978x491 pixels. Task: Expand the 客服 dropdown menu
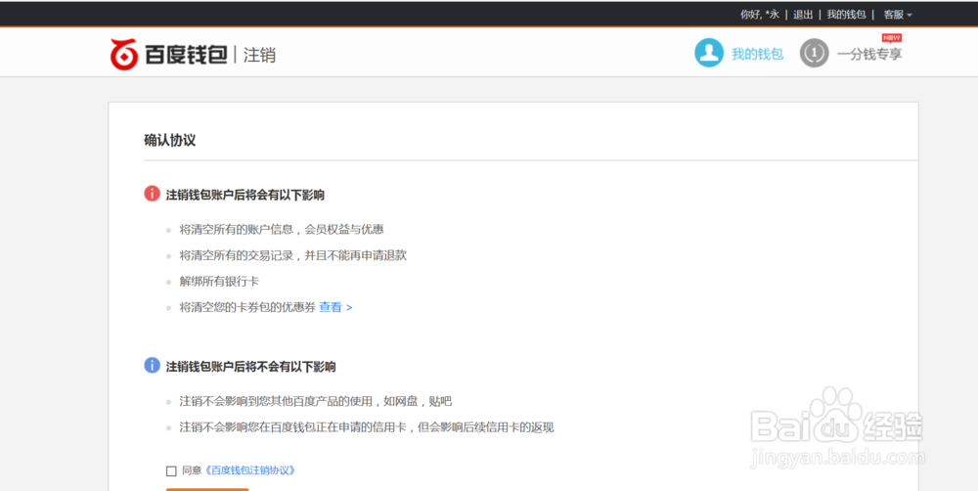(898, 15)
